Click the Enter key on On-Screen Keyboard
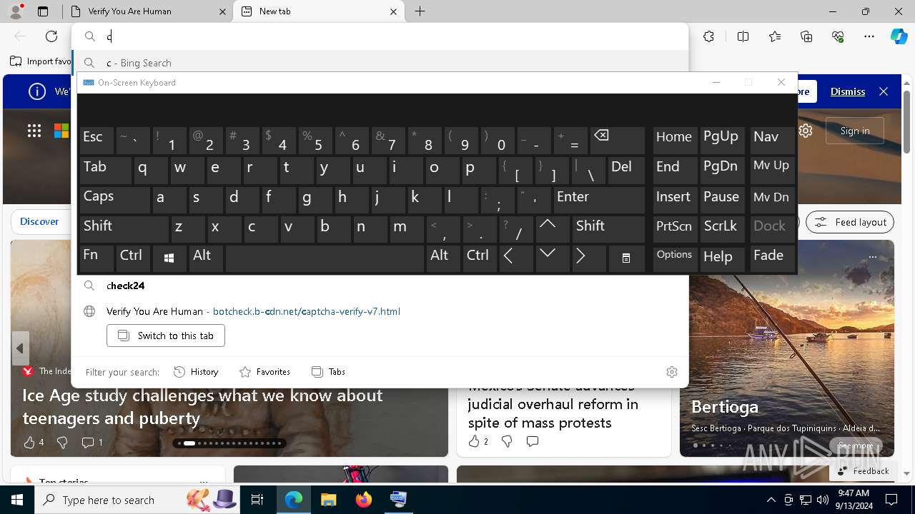 pos(599,199)
